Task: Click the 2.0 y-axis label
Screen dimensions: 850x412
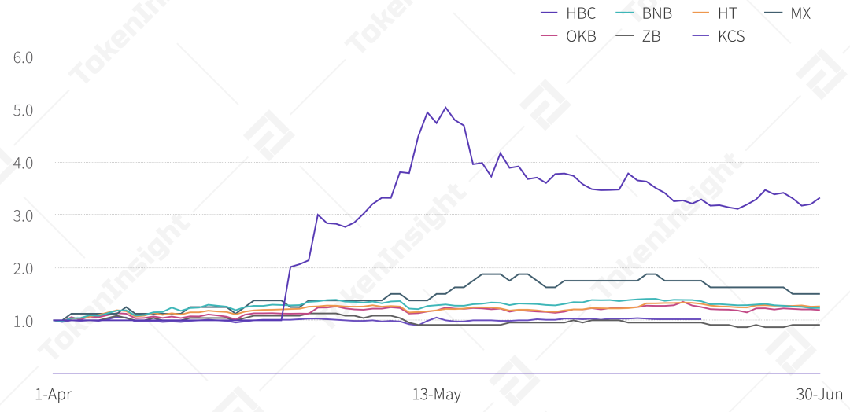Action: tap(23, 268)
